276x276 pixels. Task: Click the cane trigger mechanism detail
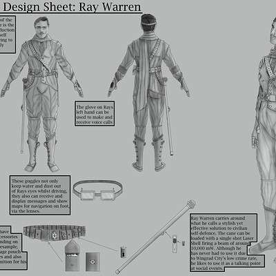tap(175, 244)
